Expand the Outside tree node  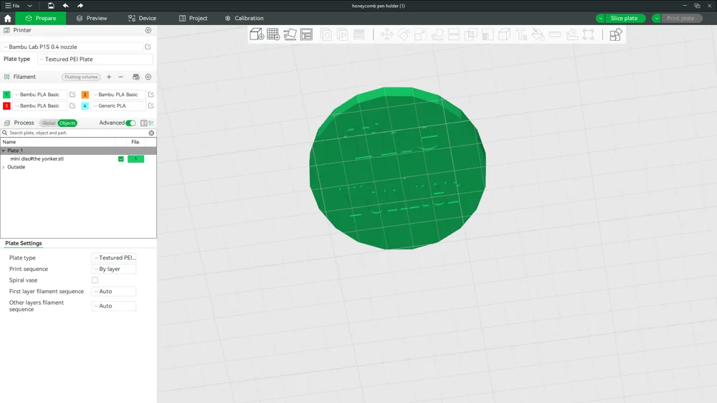(x=4, y=167)
